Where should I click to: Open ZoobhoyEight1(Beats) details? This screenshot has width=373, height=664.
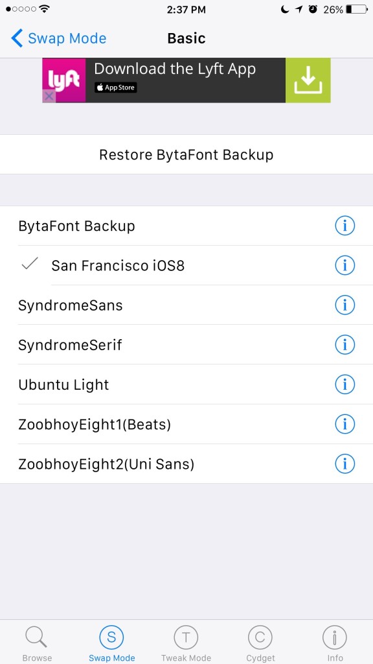[345, 424]
